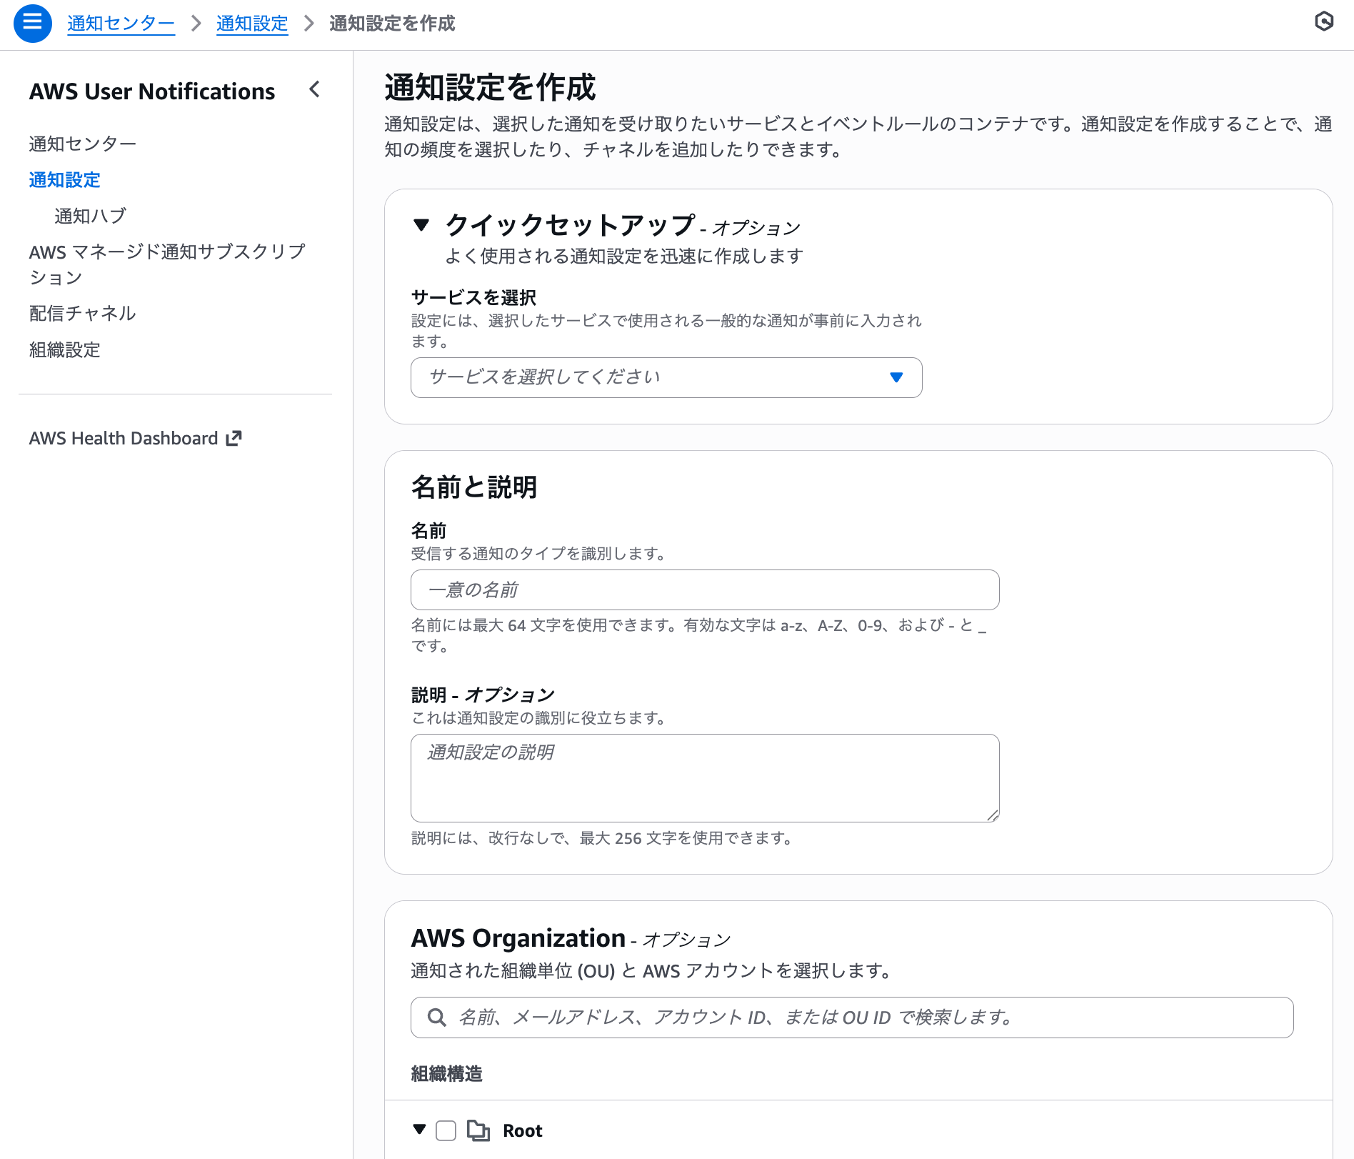1354x1159 pixels.
Task: Open the 通知設定 breadcrumb link
Action: (252, 23)
